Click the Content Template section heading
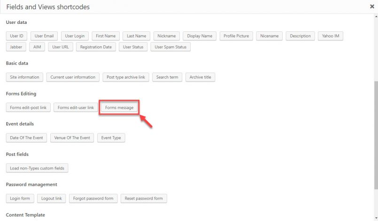Screen dimensions: 378x221 tap(25, 215)
